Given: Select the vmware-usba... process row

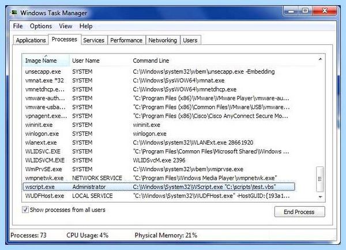Looking at the screenshot, I should click(159, 107).
